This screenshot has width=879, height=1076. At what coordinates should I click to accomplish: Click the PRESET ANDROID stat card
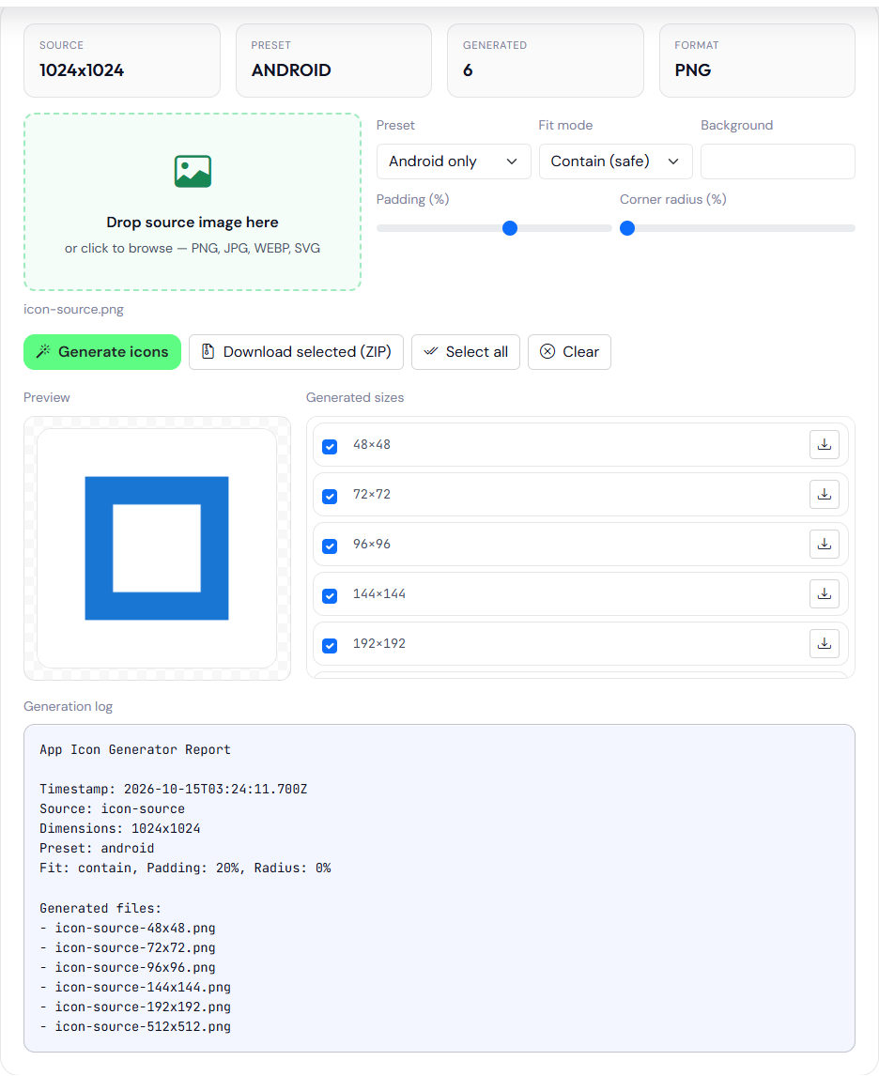(333, 60)
